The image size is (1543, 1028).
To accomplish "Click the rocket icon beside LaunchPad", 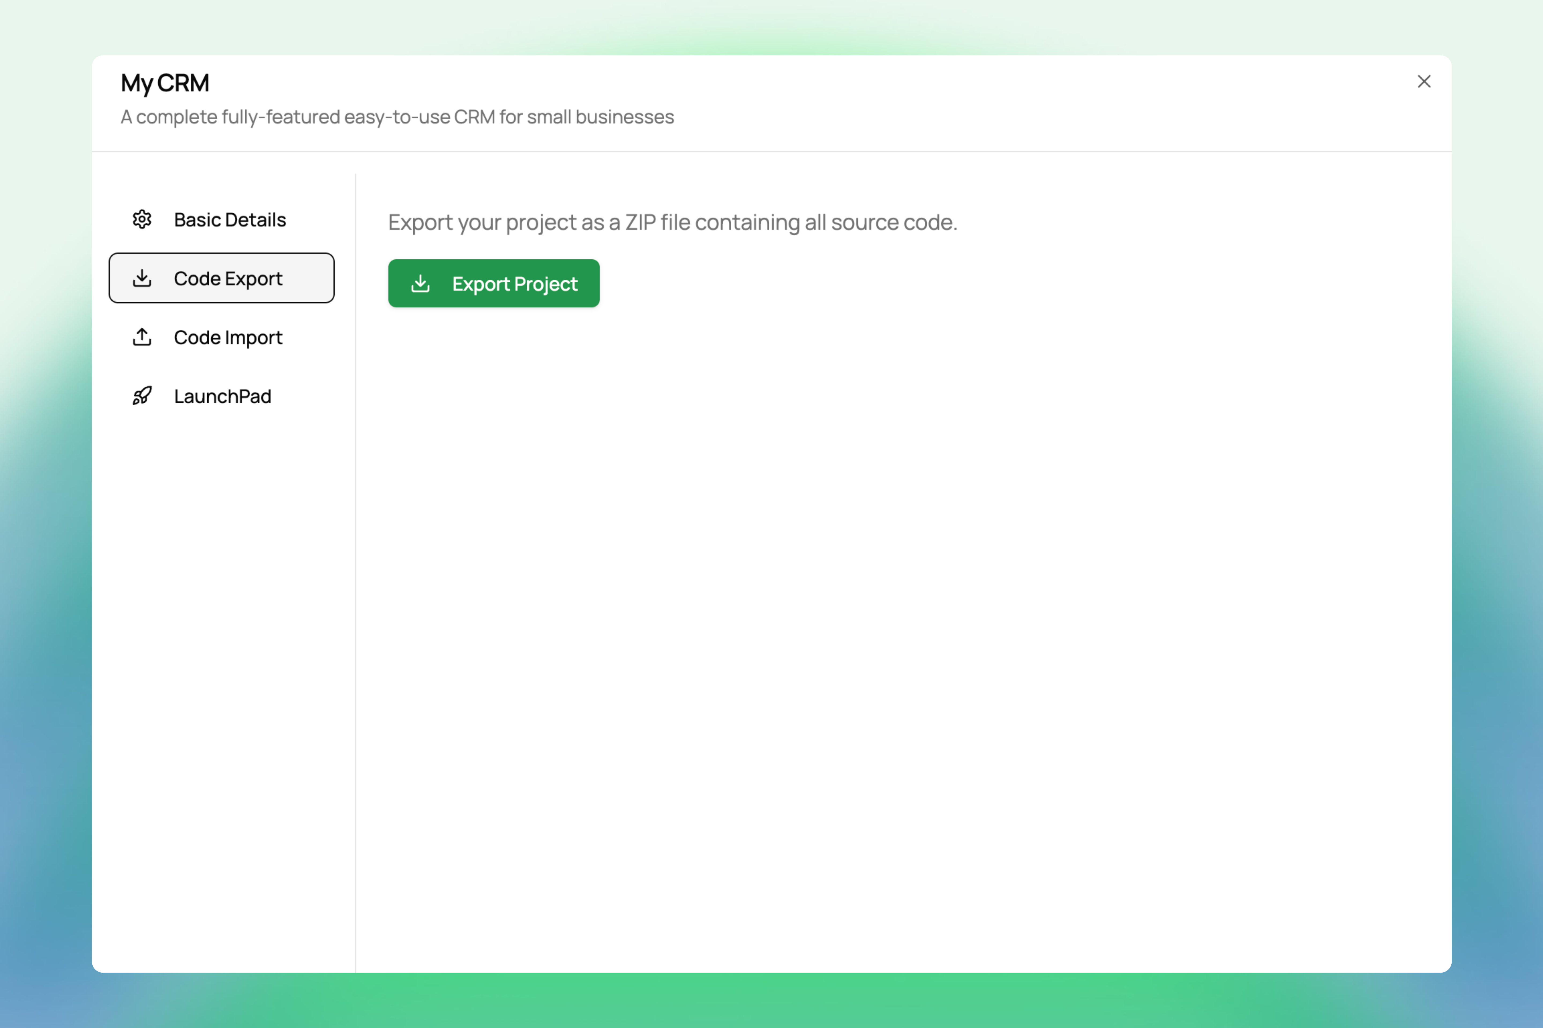I will tap(142, 396).
